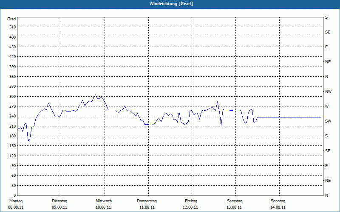Click the E compass label level with 450
This screenshot has height=212, width=340.
pyautogui.click(x=326, y=47)
